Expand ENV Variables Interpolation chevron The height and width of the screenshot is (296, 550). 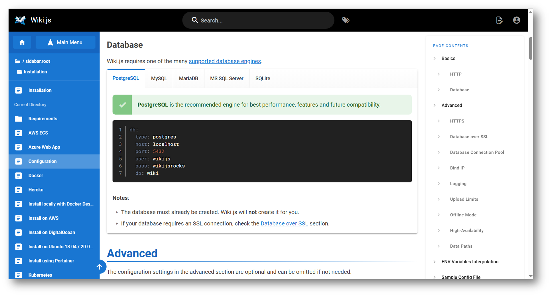click(435, 262)
